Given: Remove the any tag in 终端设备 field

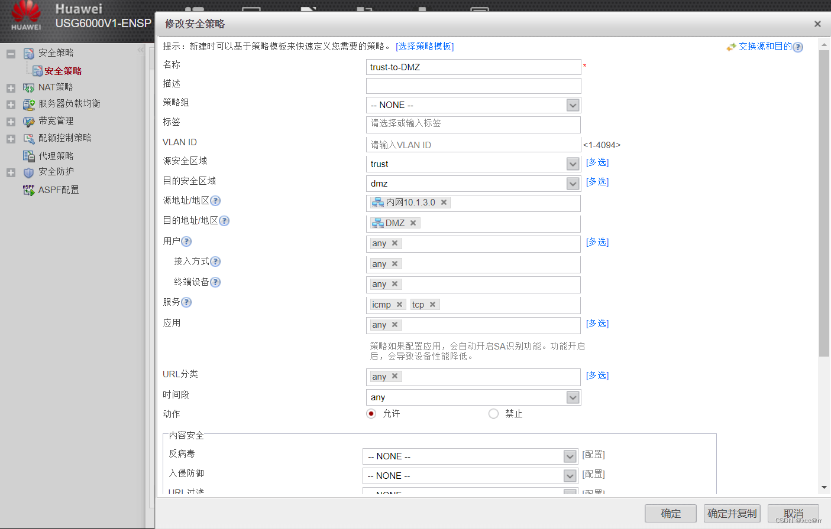Looking at the screenshot, I should pyautogui.click(x=395, y=284).
